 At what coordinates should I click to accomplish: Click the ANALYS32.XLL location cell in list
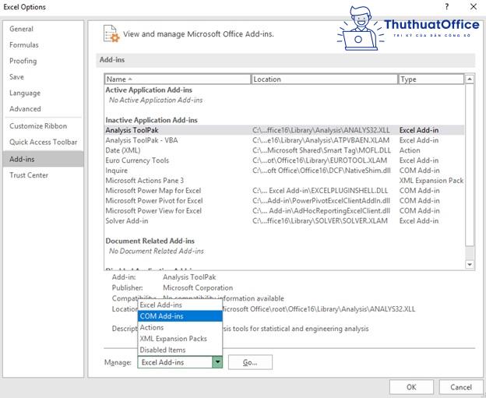(x=321, y=130)
